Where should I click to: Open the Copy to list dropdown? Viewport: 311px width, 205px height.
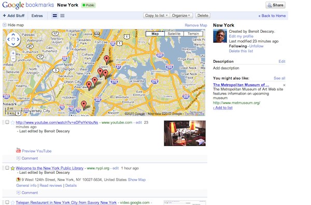tap(157, 16)
